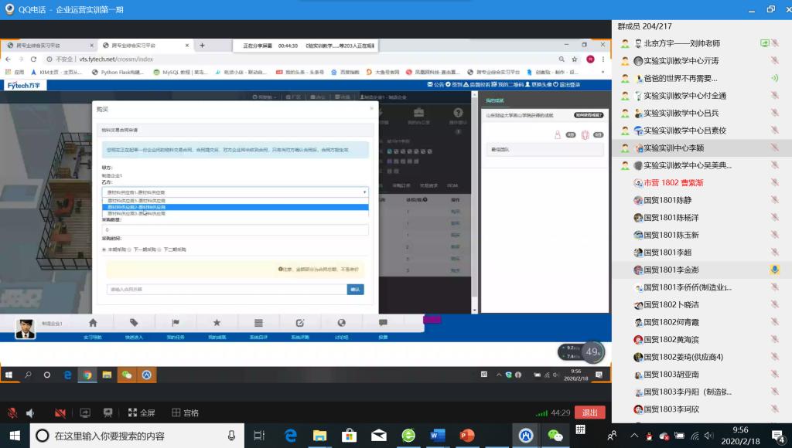Click the speaker volume icon in QQ call bar
Viewport: 792px width, 448px height.
pos(31,413)
